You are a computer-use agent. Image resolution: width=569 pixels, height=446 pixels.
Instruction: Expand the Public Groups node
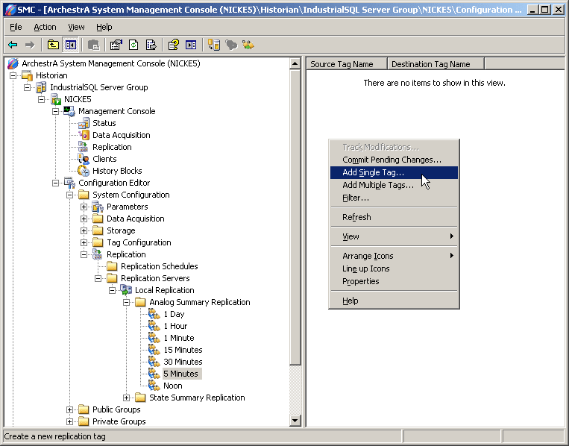pyautogui.click(x=69, y=409)
